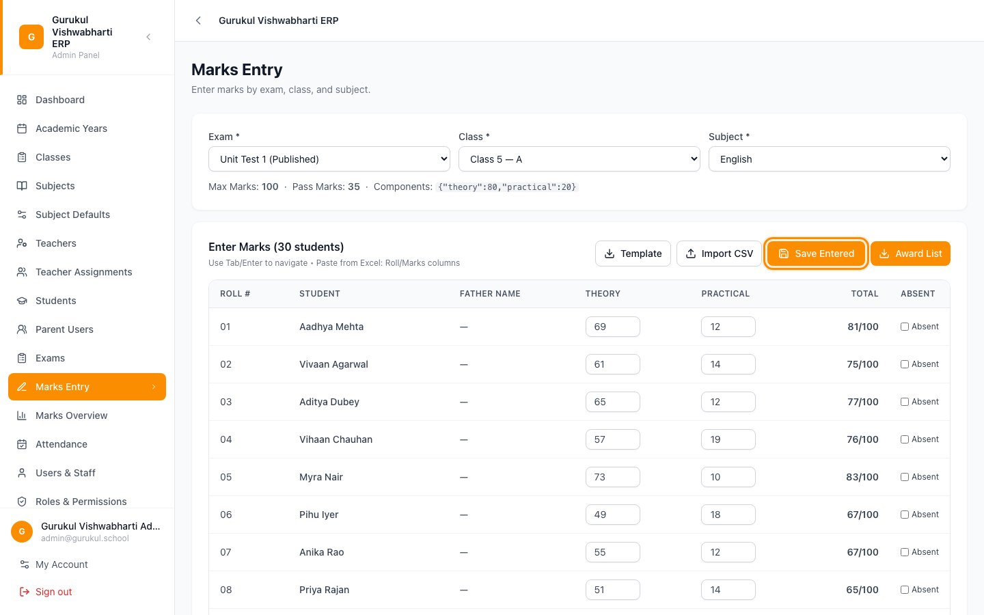Navigate to Marks Overview

pyautogui.click(x=87, y=415)
